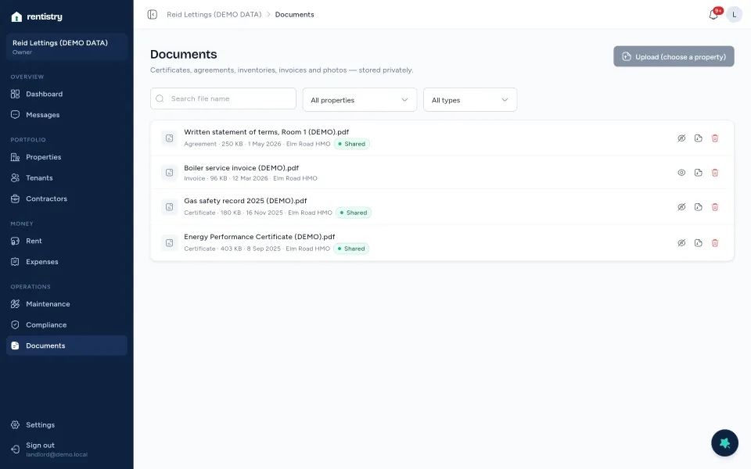
Task: Click file icon of Energy Performance Certificate
Action: (x=170, y=243)
